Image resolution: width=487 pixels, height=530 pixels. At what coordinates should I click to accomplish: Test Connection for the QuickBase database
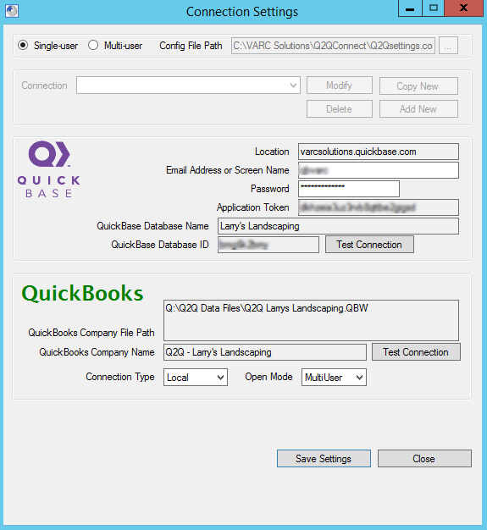coord(369,245)
